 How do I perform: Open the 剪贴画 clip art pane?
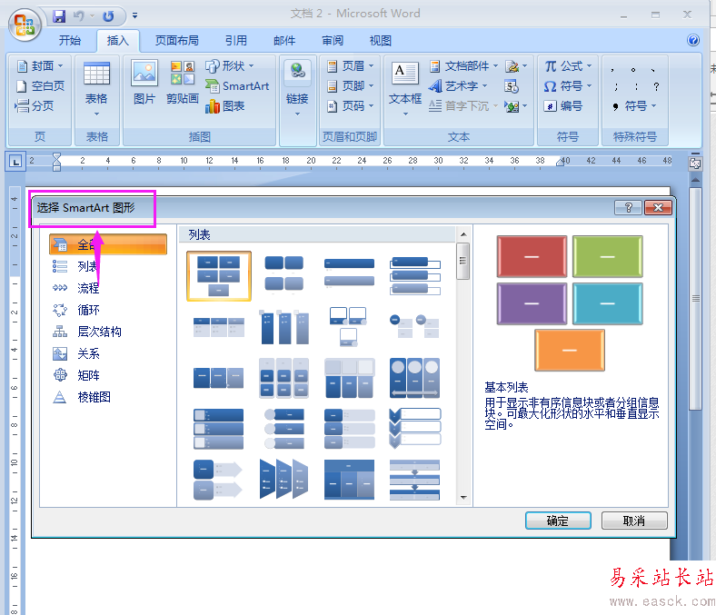183,82
